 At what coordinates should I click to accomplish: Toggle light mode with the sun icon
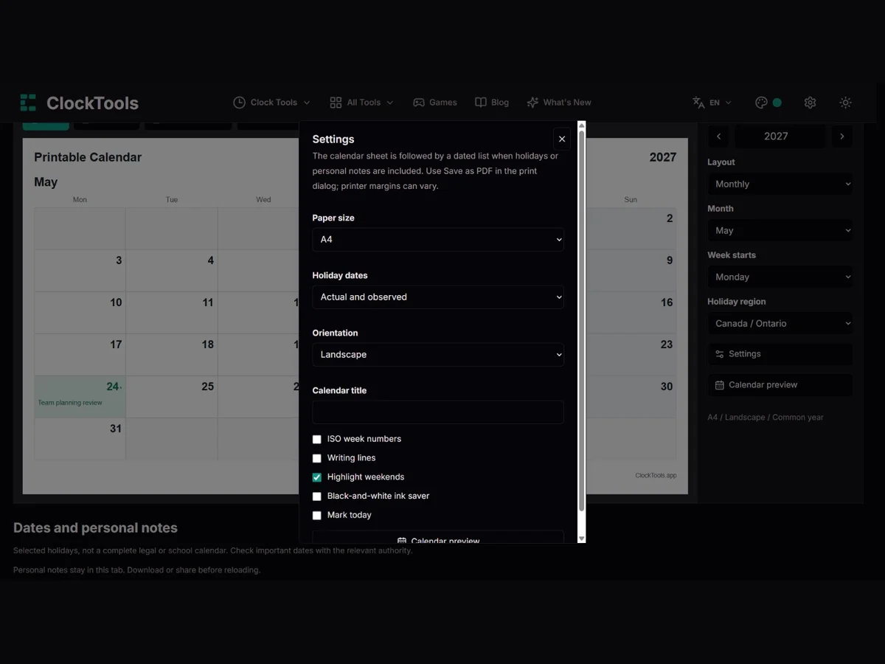(x=846, y=103)
